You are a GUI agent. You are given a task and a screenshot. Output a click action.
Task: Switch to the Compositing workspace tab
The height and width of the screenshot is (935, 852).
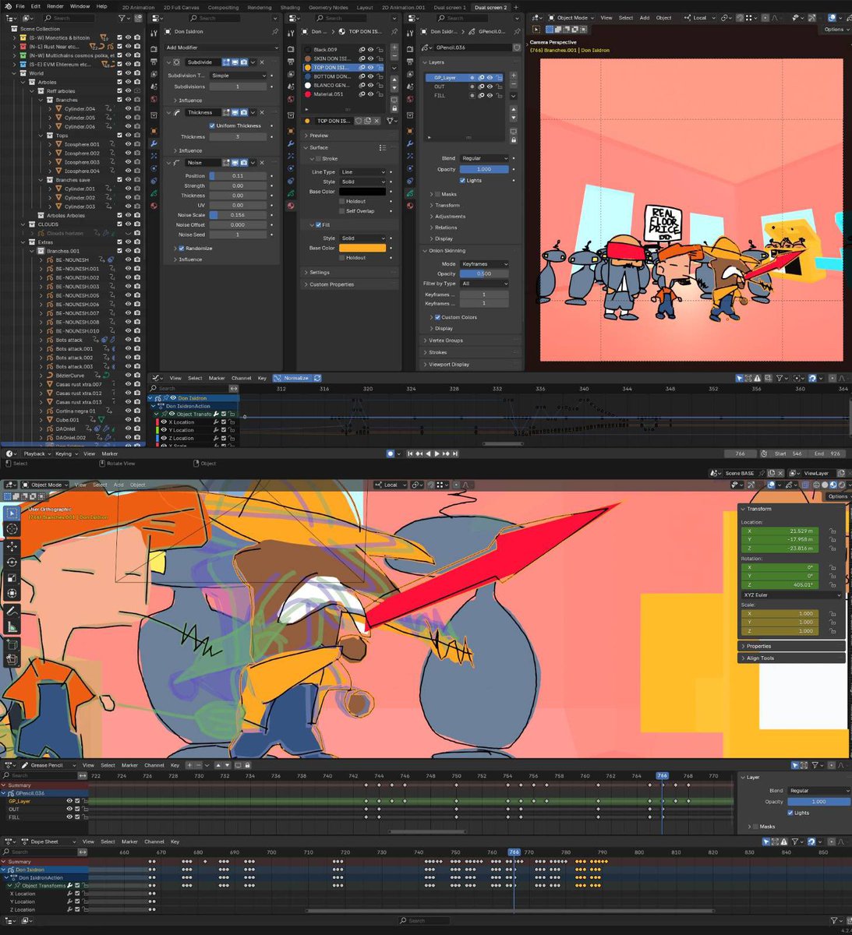pos(223,7)
